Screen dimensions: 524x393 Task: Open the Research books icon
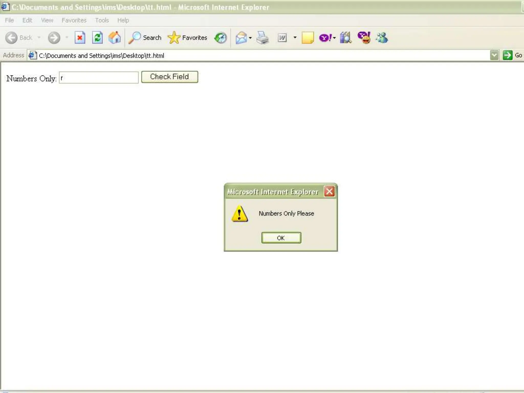coord(345,38)
